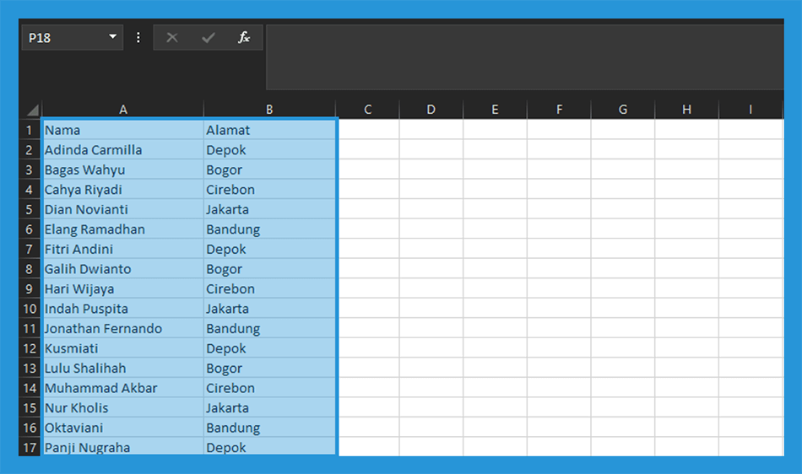The width and height of the screenshot is (802, 474).
Task: Select cell 'Galih Dwianto'
Action: click(x=122, y=269)
